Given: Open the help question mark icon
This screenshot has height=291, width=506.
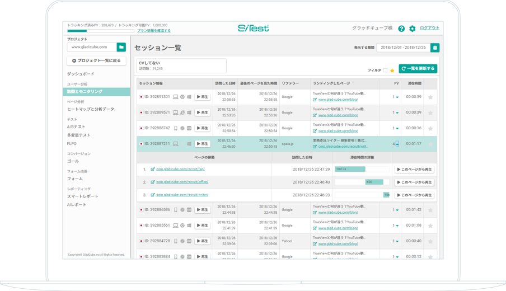Looking at the screenshot, I should click(401, 29).
